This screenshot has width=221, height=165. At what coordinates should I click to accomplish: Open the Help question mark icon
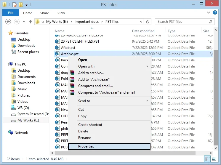[215, 12]
